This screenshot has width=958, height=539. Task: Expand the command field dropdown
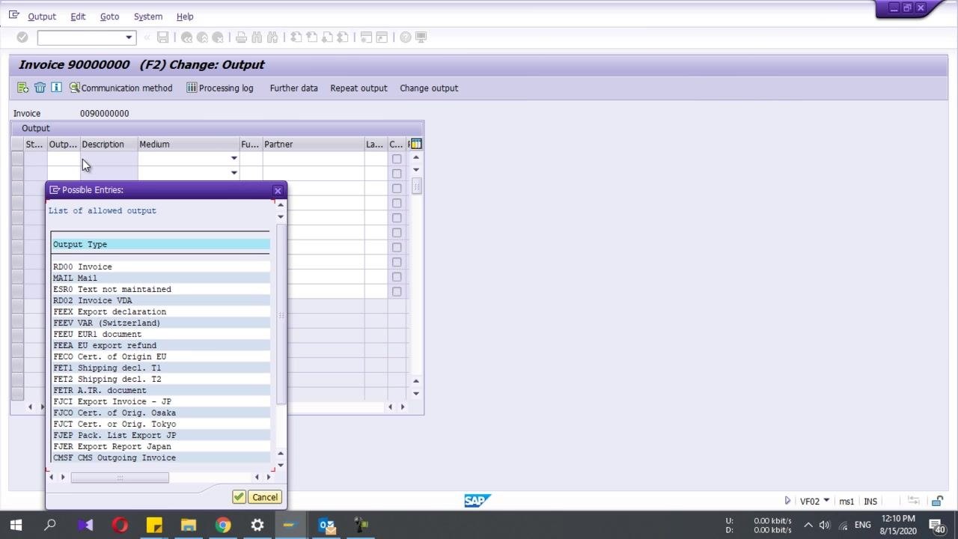pyautogui.click(x=129, y=37)
